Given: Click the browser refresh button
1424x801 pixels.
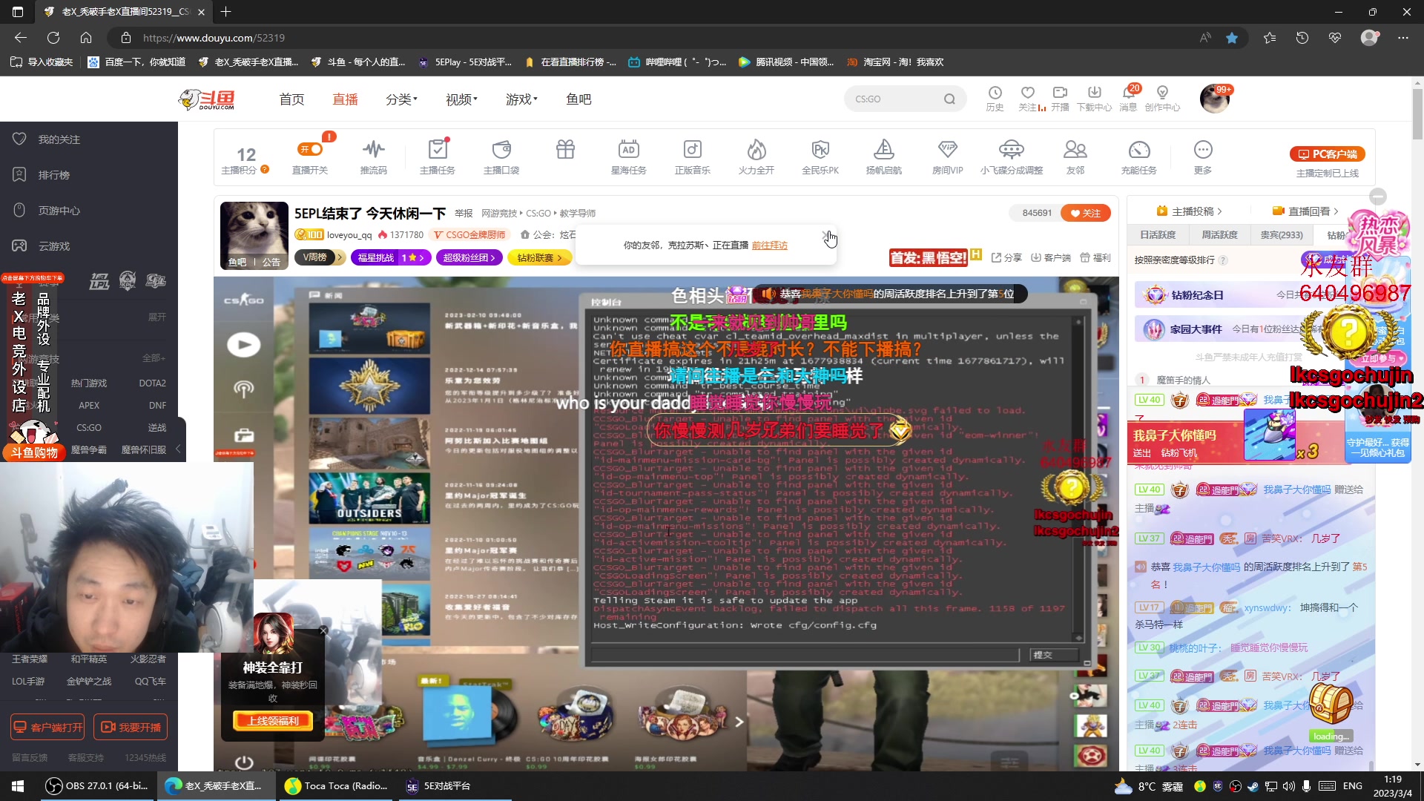Looking at the screenshot, I should point(53,38).
